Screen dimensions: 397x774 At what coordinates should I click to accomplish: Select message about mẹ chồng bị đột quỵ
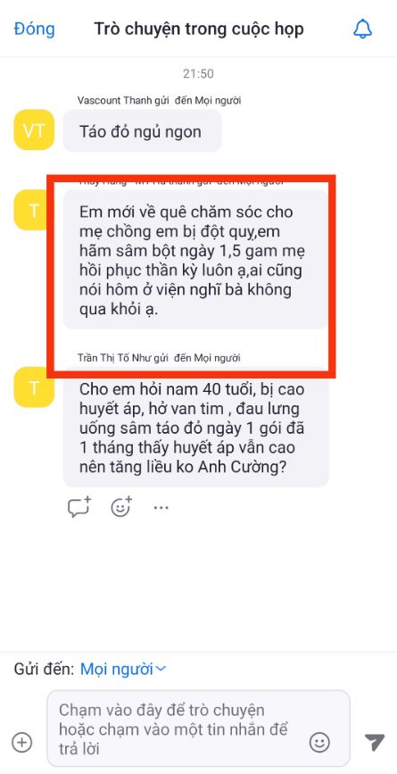[x=195, y=260]
